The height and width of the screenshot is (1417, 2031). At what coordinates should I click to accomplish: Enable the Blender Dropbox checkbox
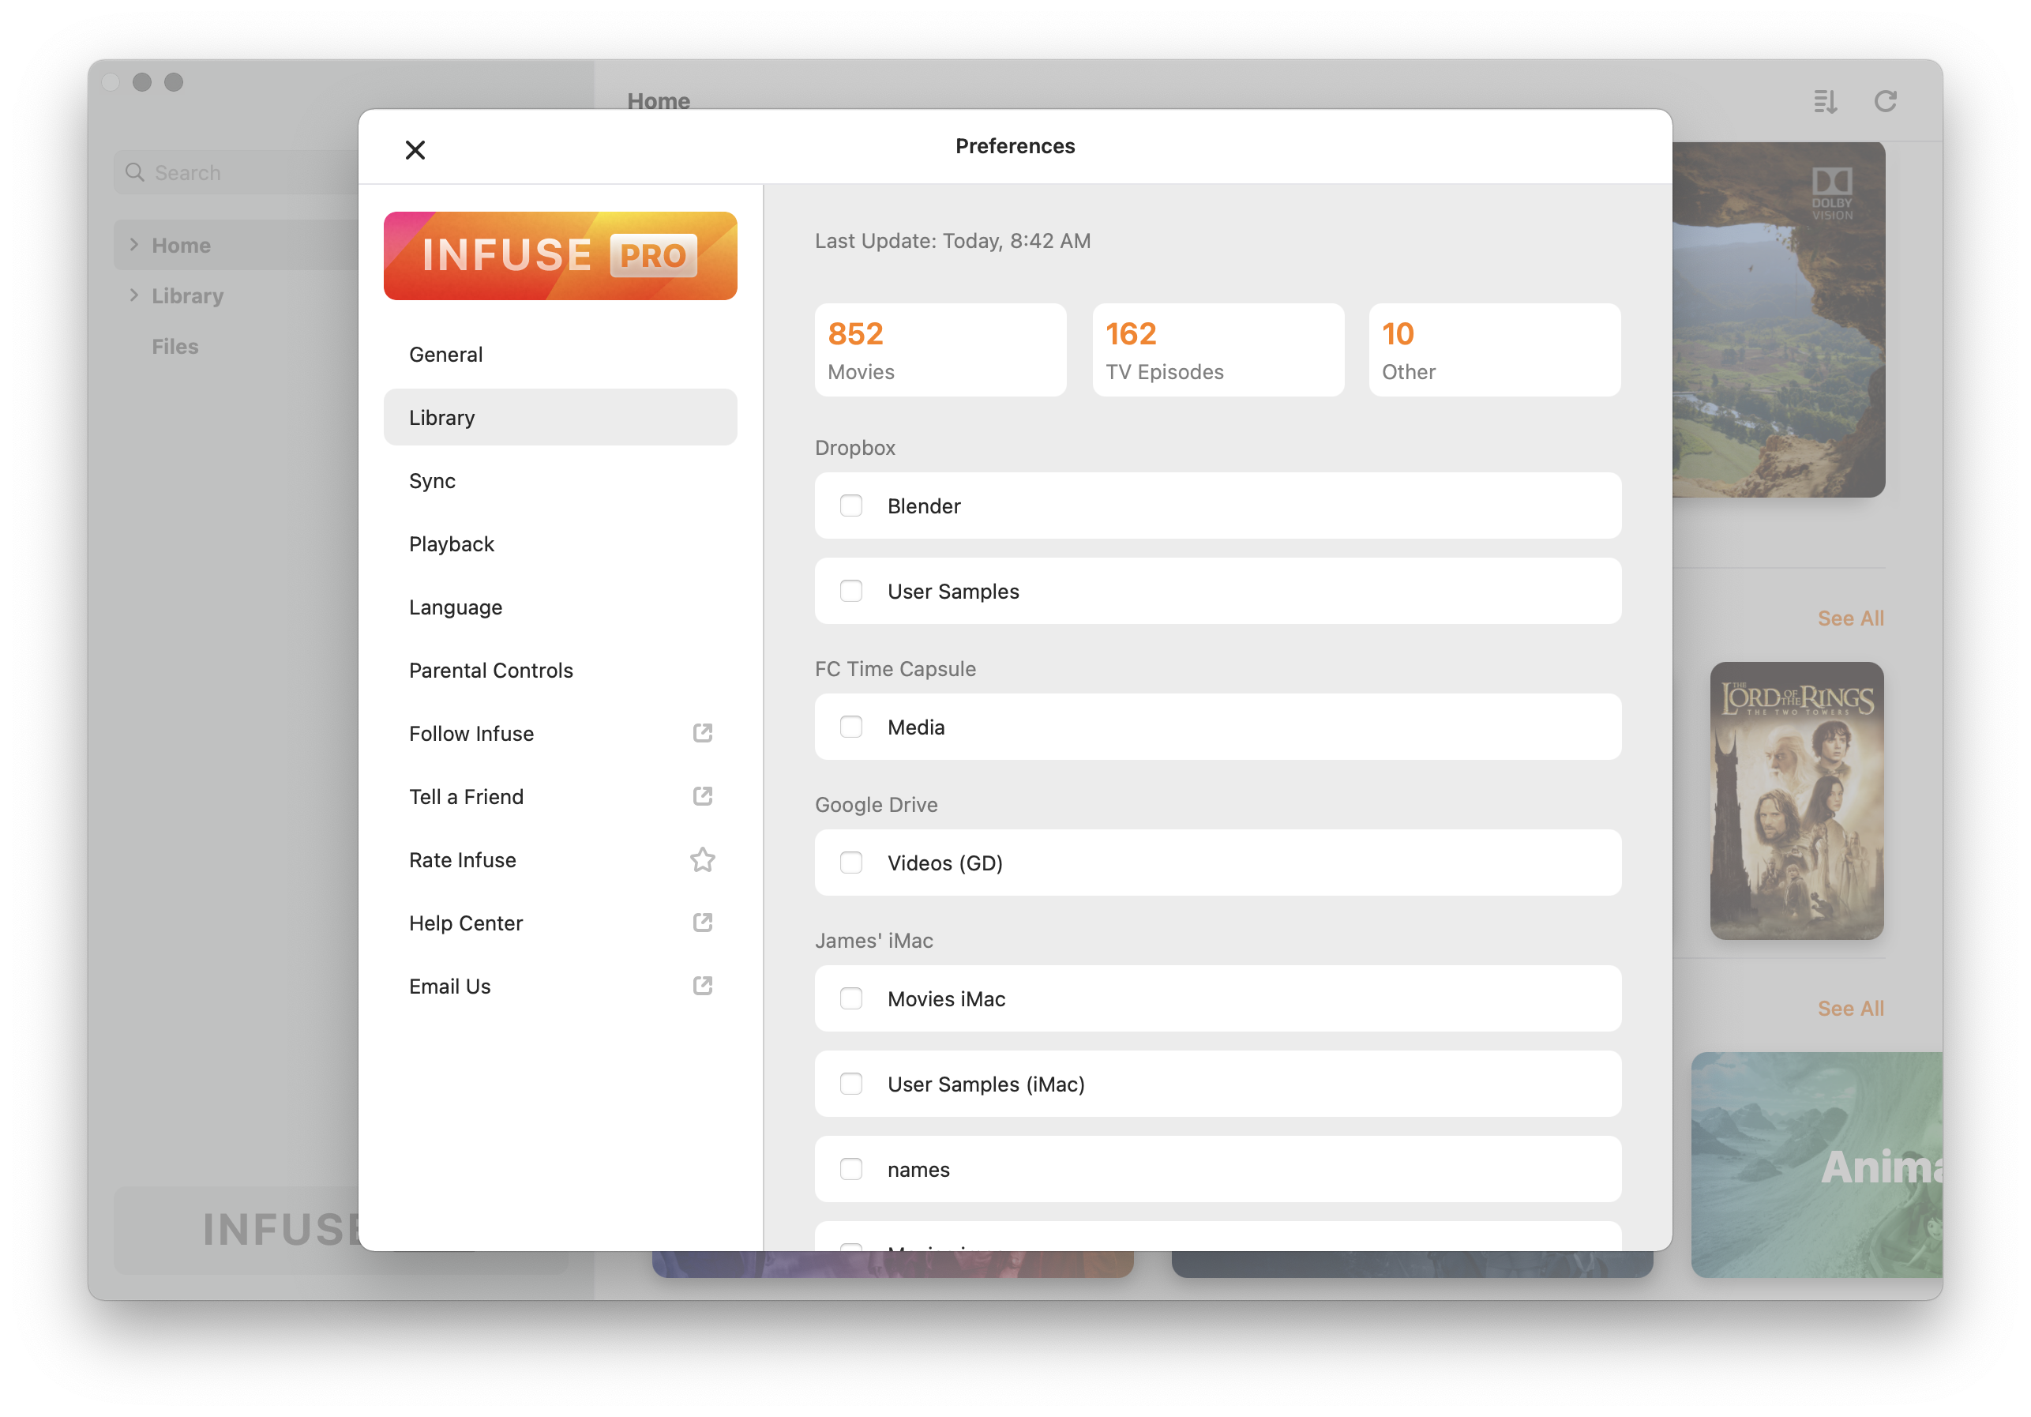click(x=851, y=506)
